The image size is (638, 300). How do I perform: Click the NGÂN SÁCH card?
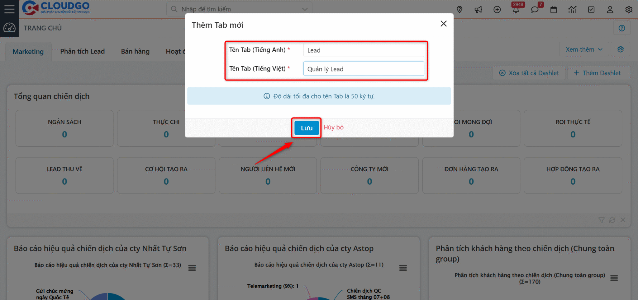pos(64,128)
